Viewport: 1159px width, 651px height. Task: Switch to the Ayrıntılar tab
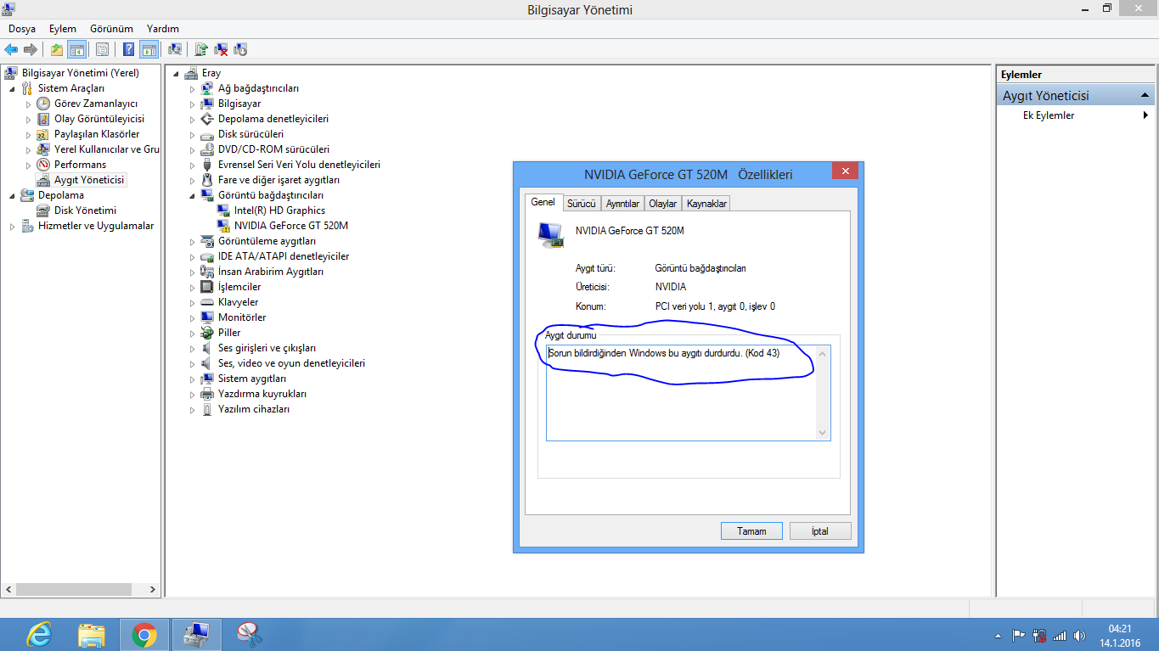[x=622, y=204]
